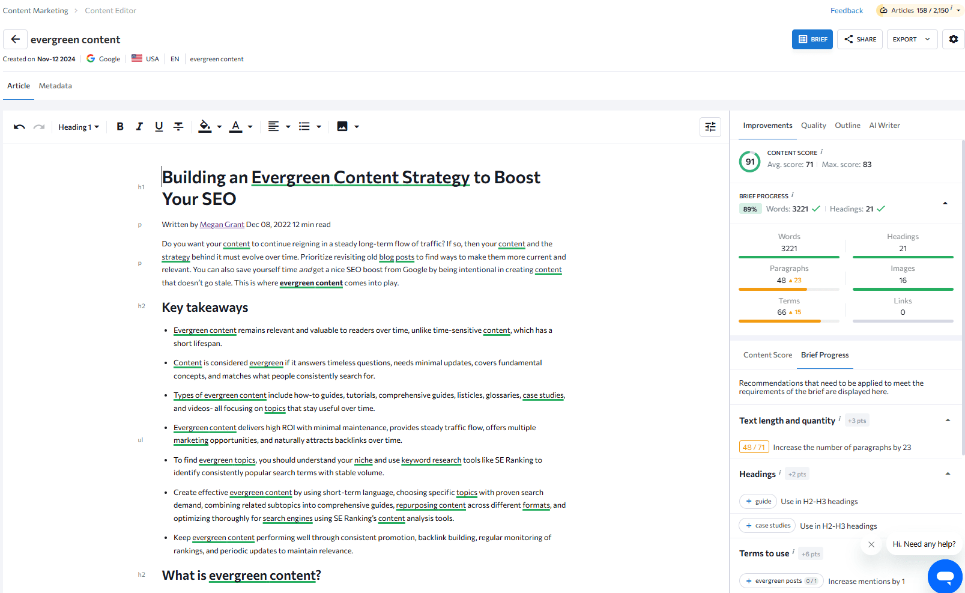Open the Improvements tab
The image size is (965, 593).
767,126
